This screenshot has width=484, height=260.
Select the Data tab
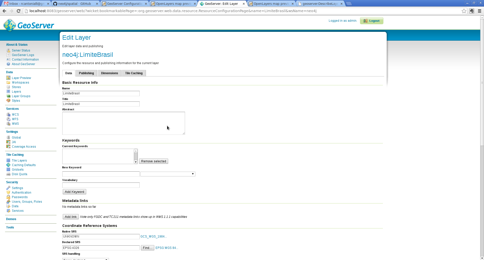point(69,73)
